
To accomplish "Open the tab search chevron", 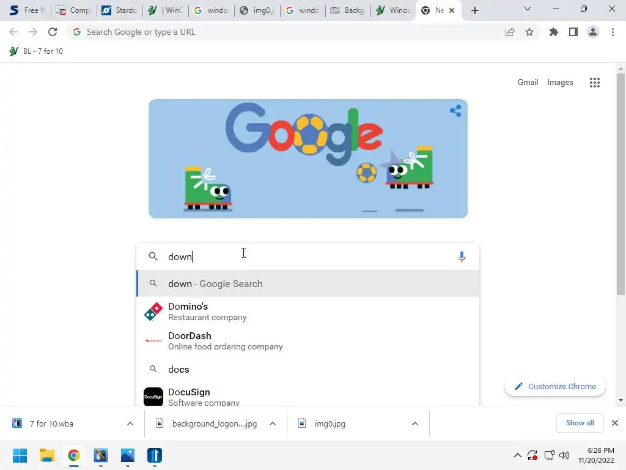I will tap(528, 9).
